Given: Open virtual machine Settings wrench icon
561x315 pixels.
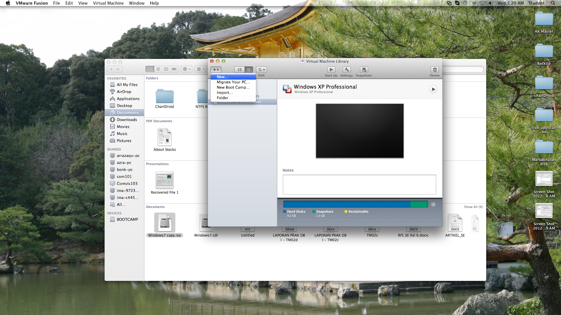Looking at the screenshot, I should 346,70.
